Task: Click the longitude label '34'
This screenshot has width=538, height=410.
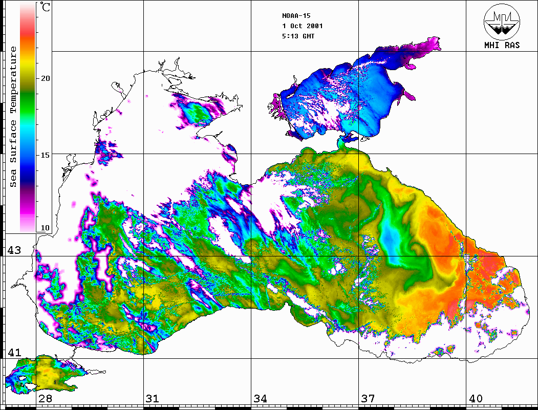Action: tap(260, 398)
